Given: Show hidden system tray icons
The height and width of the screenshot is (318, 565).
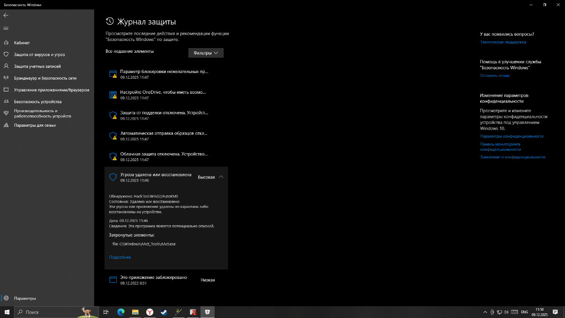Looking at the screenshot, I should [485, 312].
